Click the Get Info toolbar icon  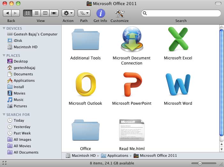(x=101, y=13)
